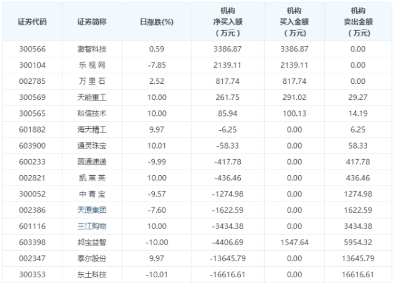Select the 圆通速递 name cell
395x286 pixels.
coord(92,161)
